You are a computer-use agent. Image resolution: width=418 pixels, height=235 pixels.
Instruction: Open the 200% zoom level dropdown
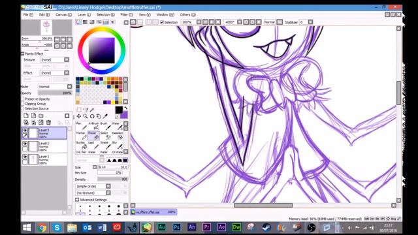tap(199, 22)
